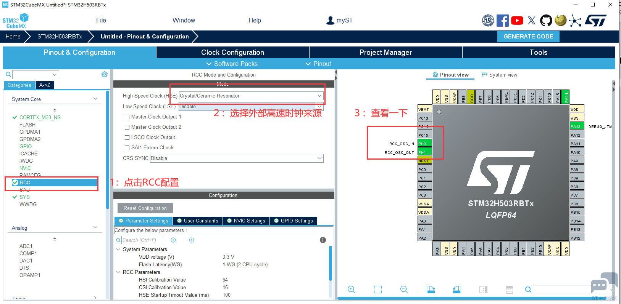Expand the Software Packs menu
Screen dimensions: 621x304
pyautogui.click(x=232, y=64)
